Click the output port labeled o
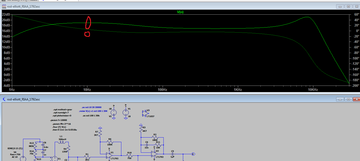Screen dimensions: 360x161 click(x=194, y=154)
